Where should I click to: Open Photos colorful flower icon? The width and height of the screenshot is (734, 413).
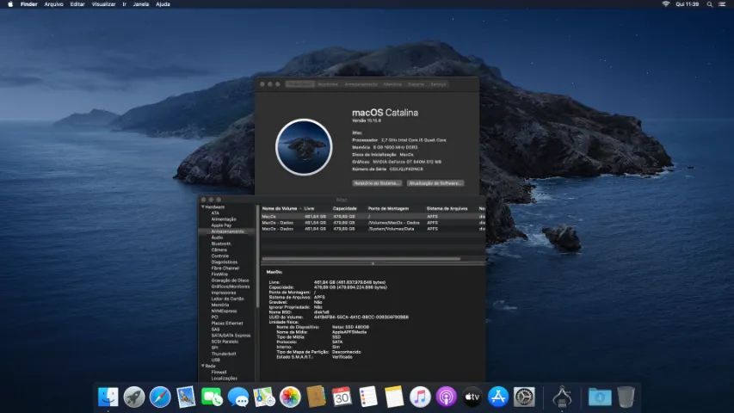pyautogui.click(x=290, y=397)
